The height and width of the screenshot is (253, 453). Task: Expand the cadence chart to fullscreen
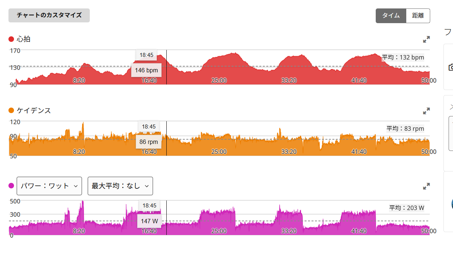click(426, 111)
